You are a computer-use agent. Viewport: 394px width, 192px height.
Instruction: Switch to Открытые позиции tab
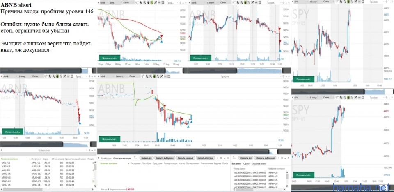(122, 158)
